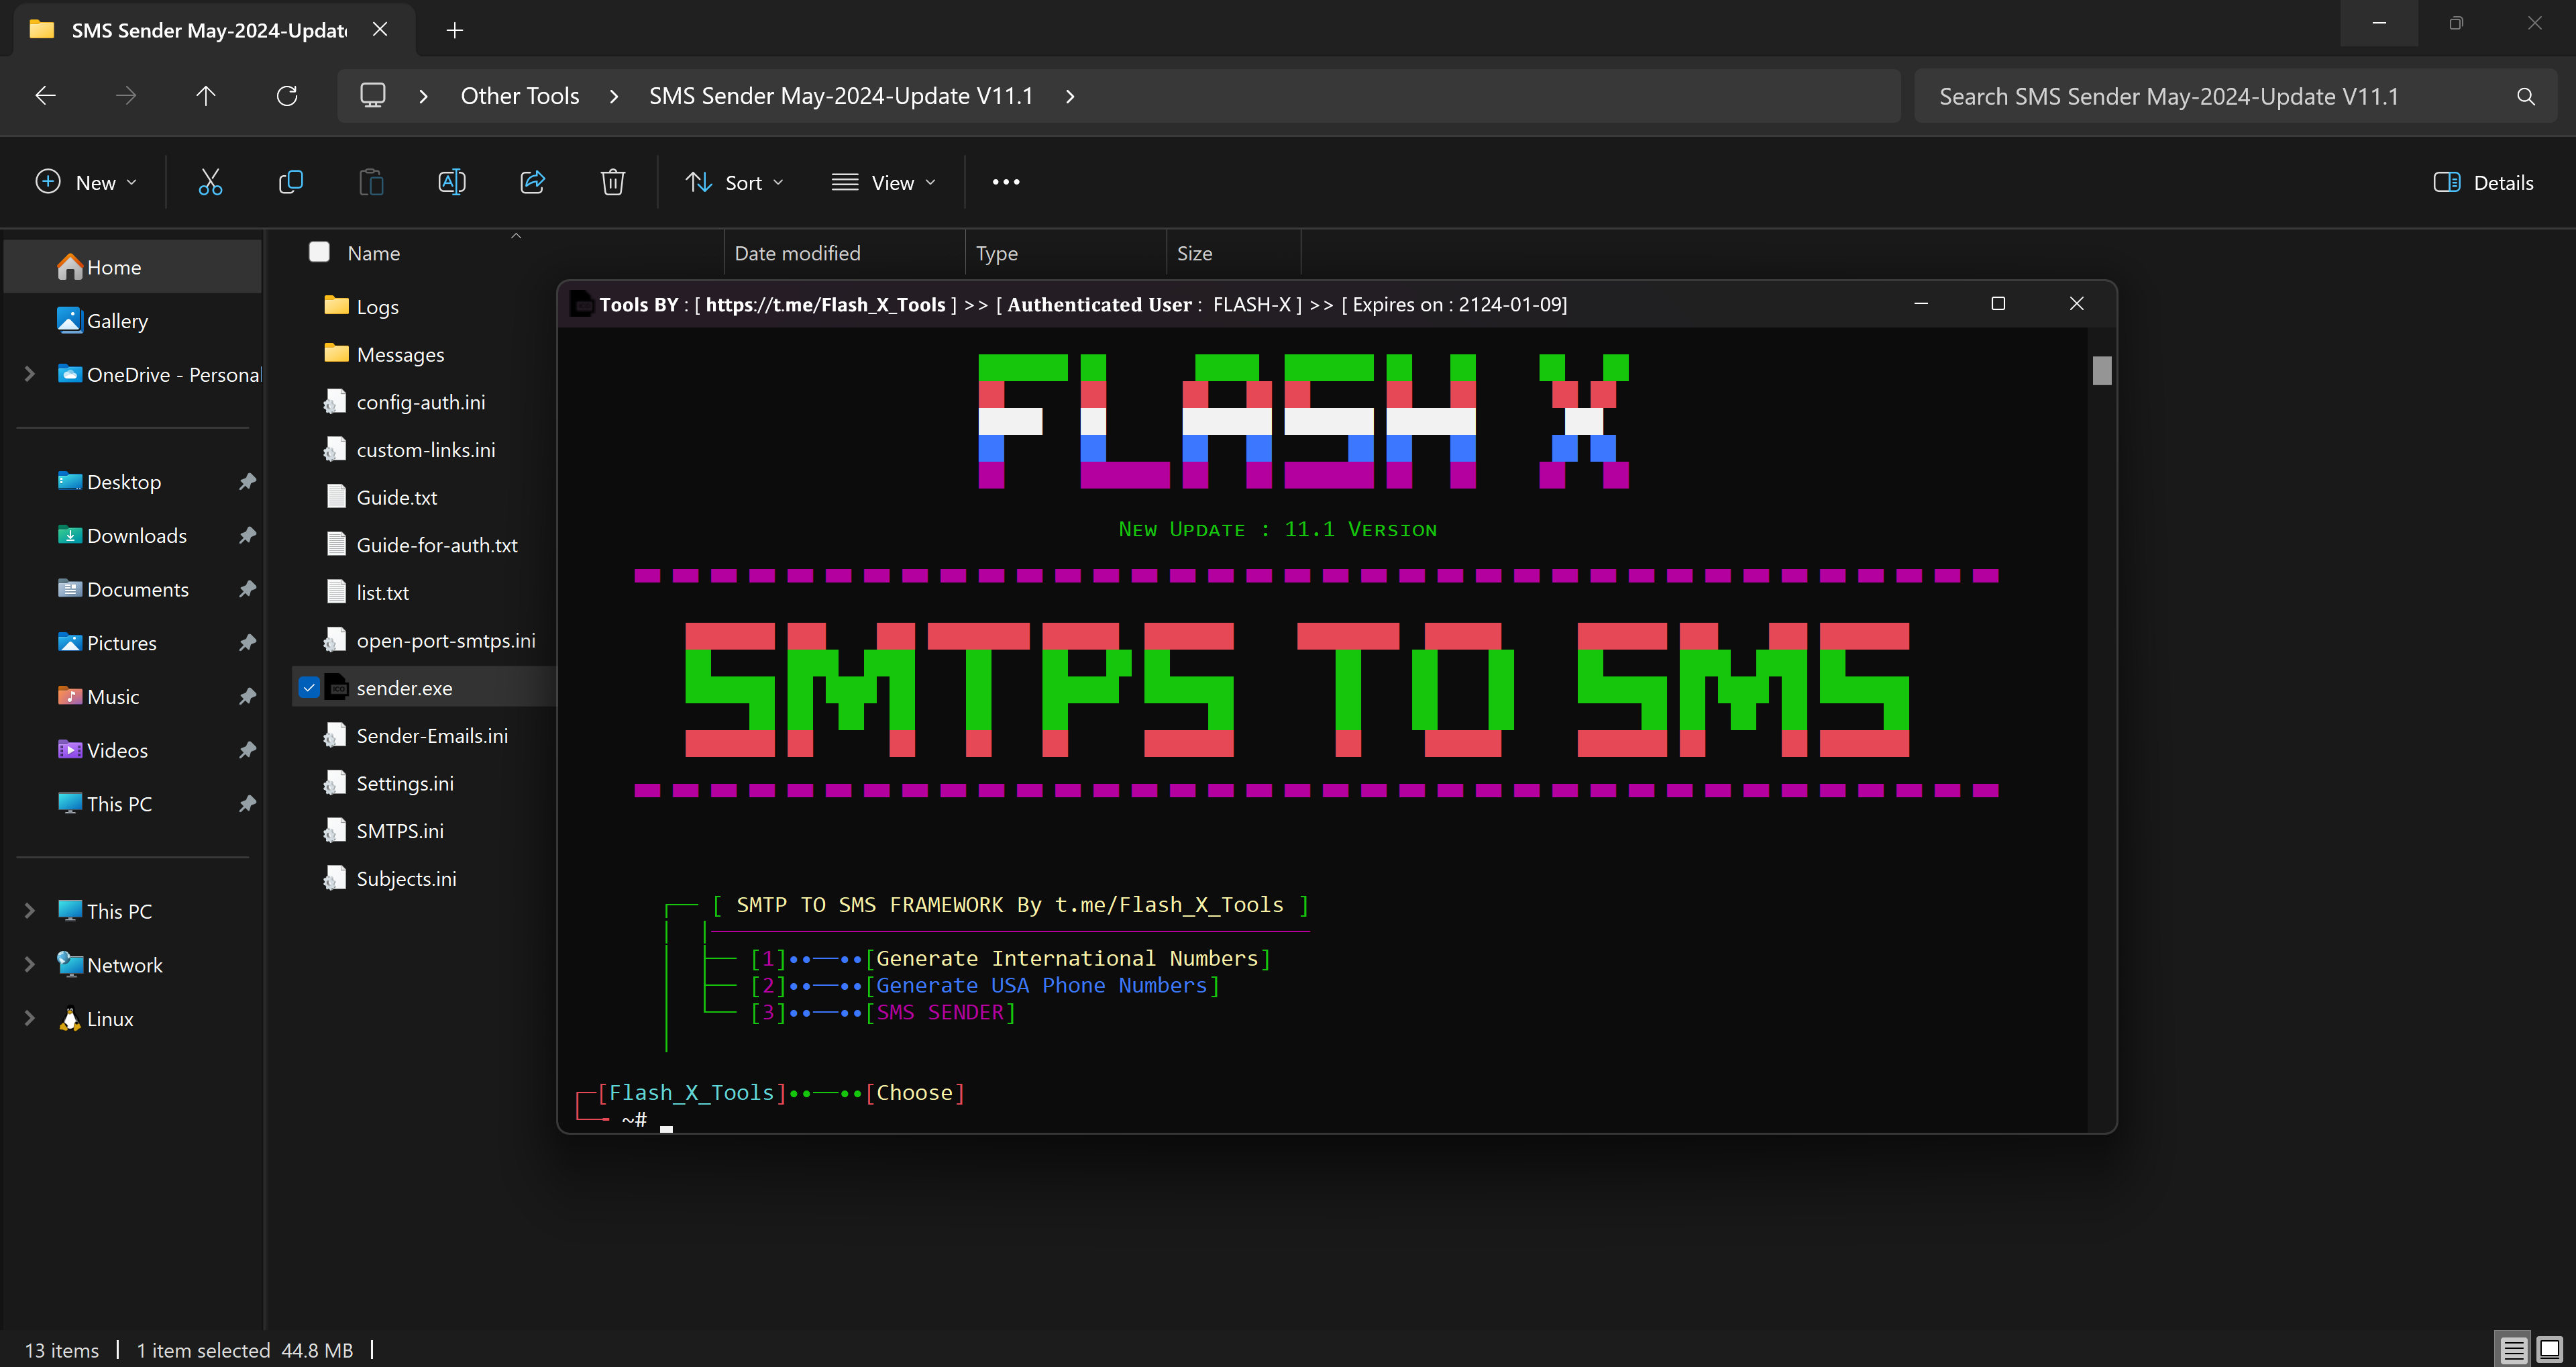Open the View dropdown
This screenshot has width=2576, height=1367.
(884, 182)
